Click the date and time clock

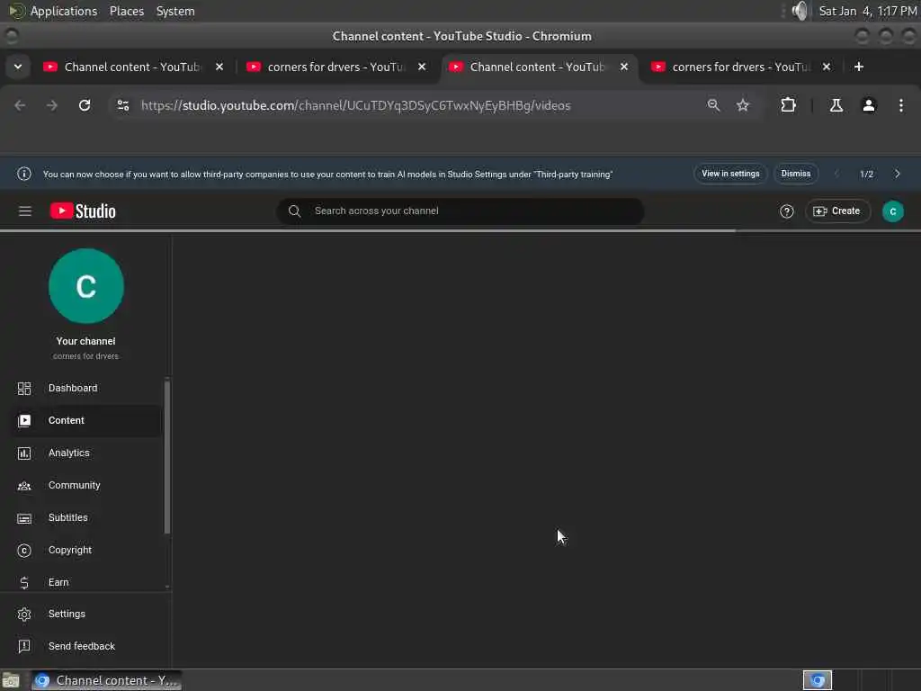tap(868, 11)
